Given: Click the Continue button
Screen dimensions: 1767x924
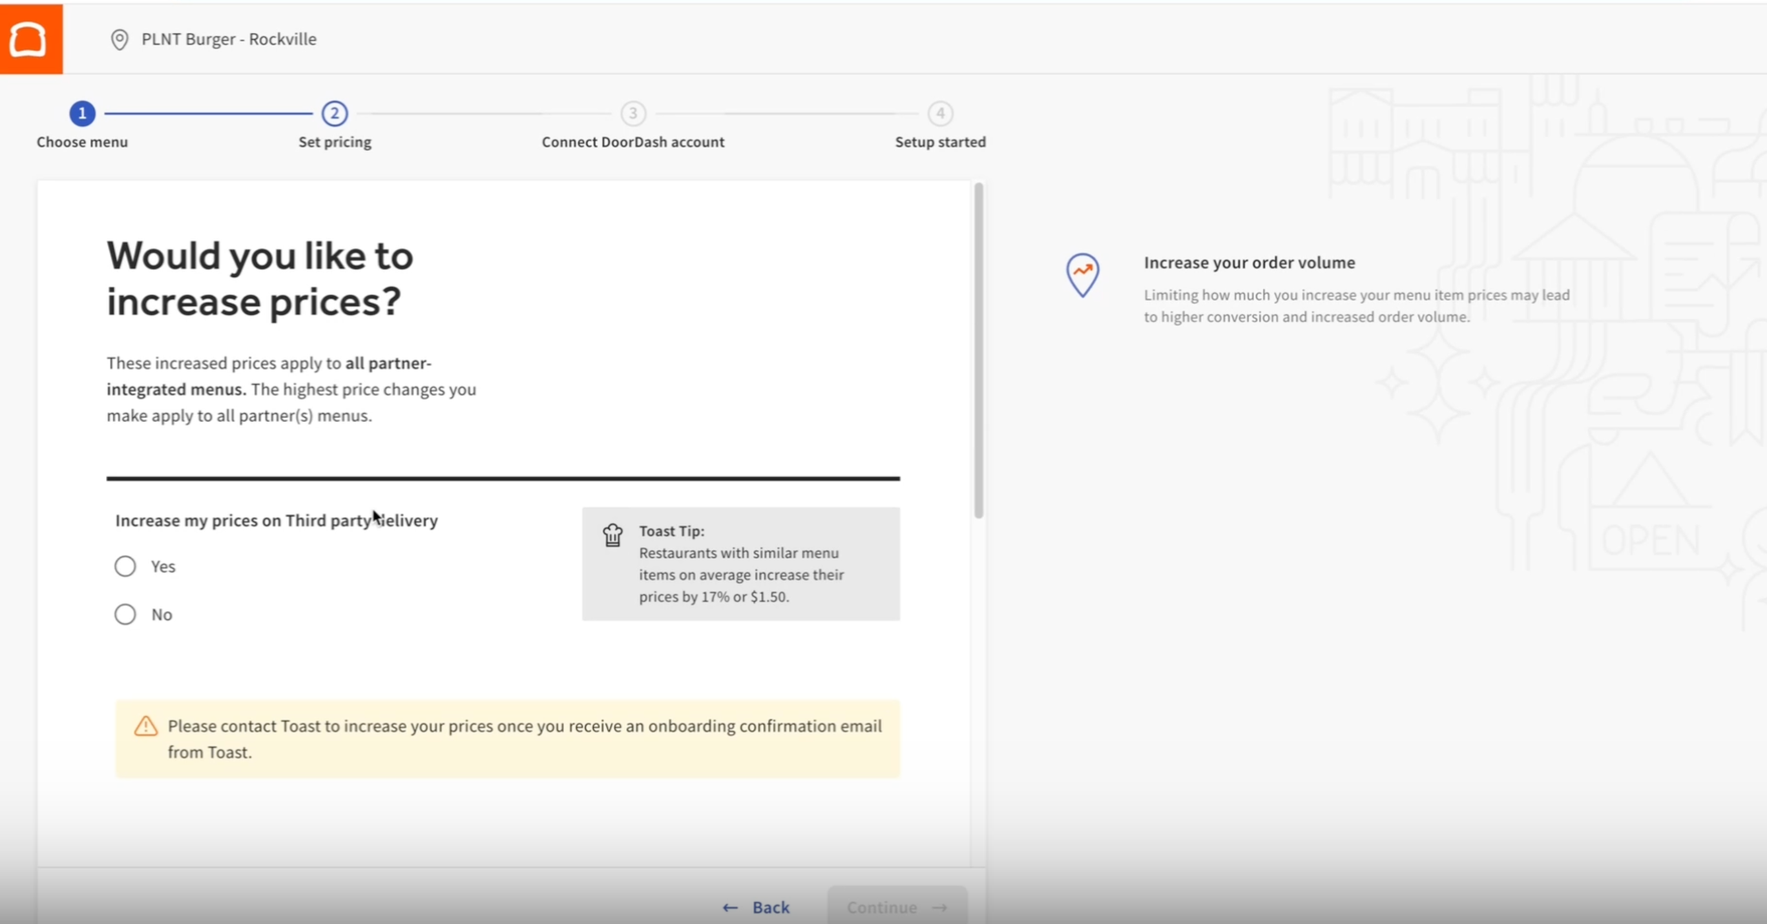Looking at the screenshot, I should click(897, 908).
